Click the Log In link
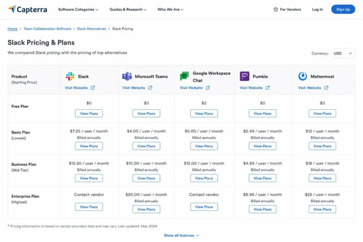Image resolution: width=363 pixels, height=242 pixels. [x=317, y=10]
